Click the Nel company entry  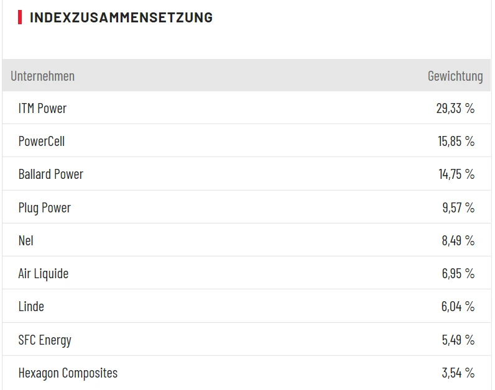click(x=25, y=240)
